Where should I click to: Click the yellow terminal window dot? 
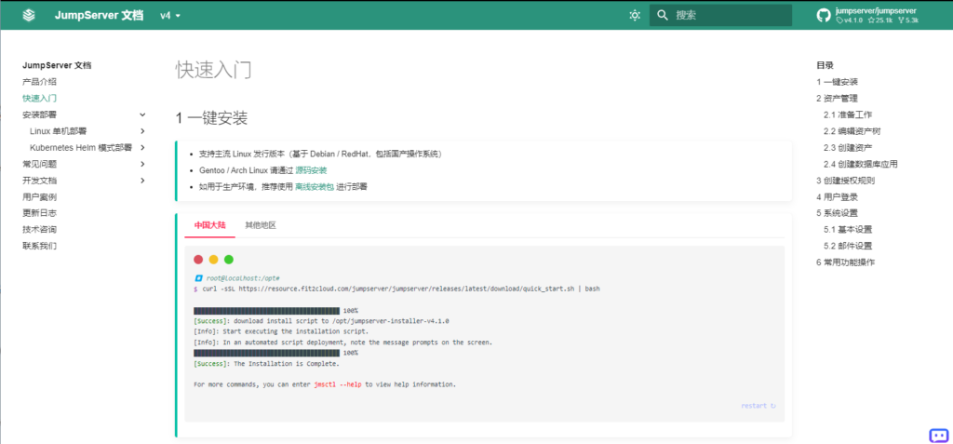(213, 260)
